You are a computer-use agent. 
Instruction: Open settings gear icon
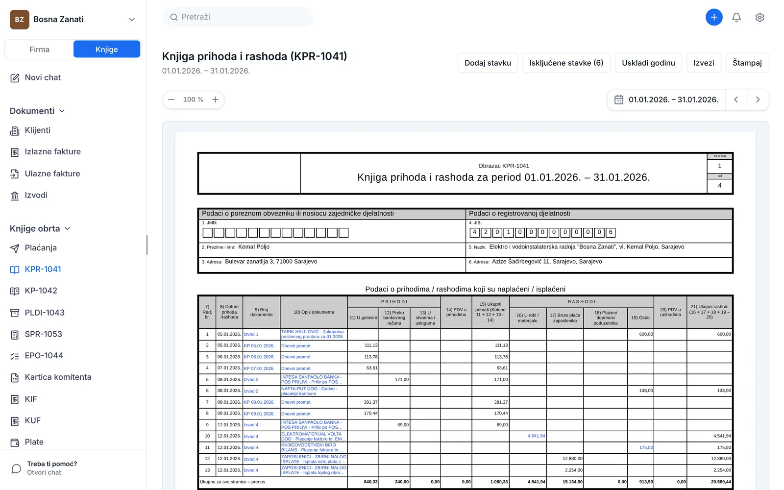point(759,17)
